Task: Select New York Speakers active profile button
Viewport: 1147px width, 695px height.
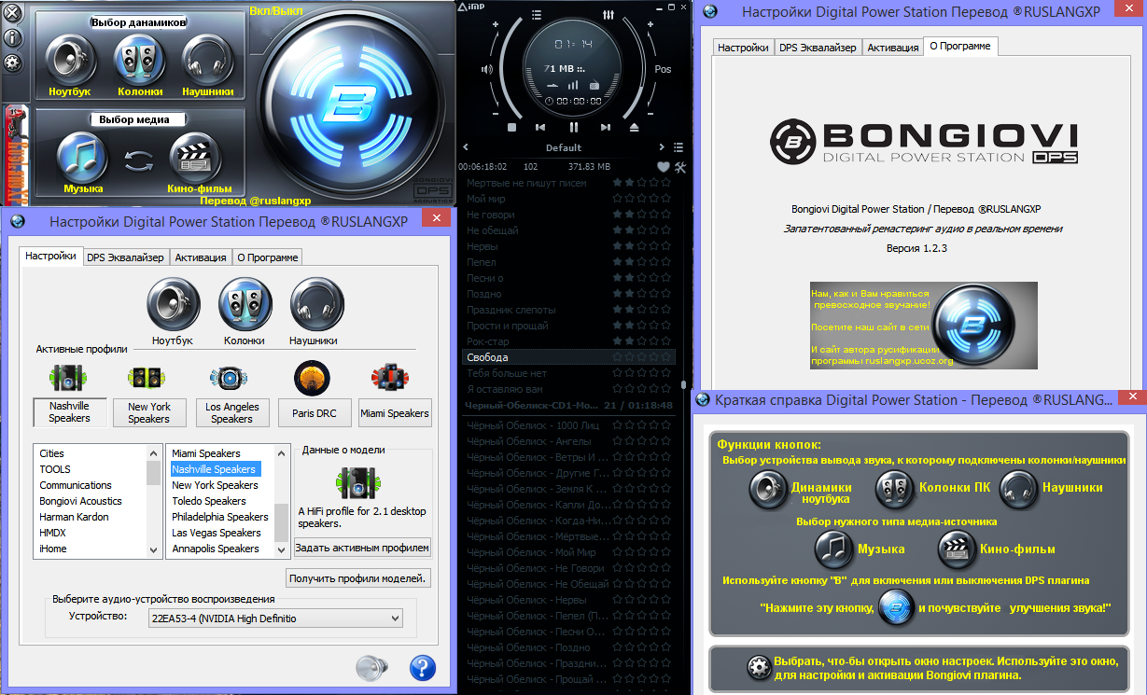Action: point(149,412)
